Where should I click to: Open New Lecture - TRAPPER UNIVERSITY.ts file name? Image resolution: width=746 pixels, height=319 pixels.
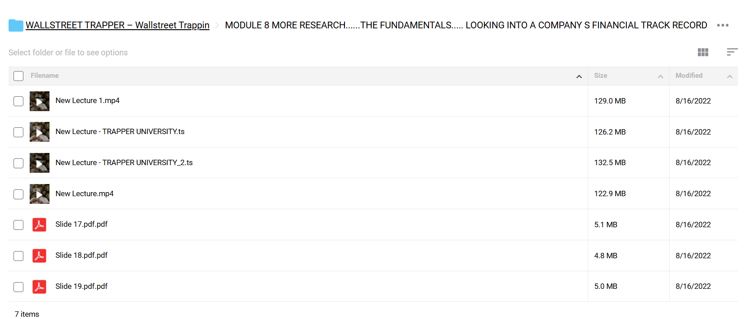coord(120,132)
